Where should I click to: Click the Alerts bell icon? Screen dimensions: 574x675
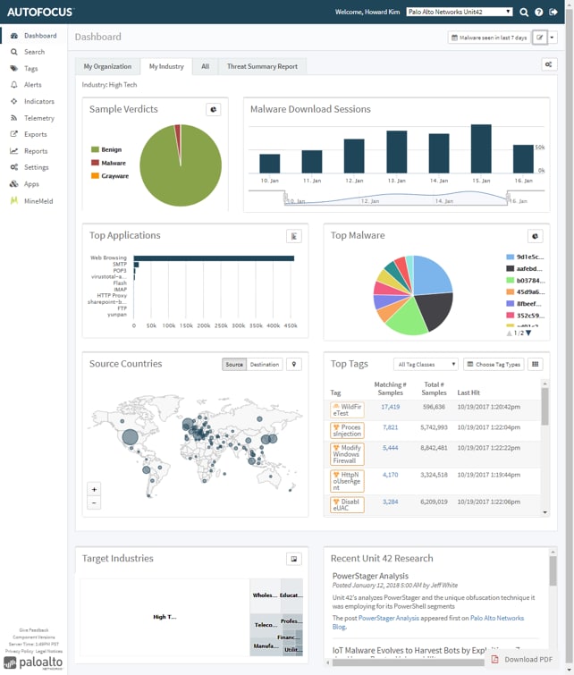[14, 85]
